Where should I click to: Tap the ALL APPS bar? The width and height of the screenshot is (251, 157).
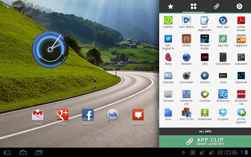(x=205, y=132)
